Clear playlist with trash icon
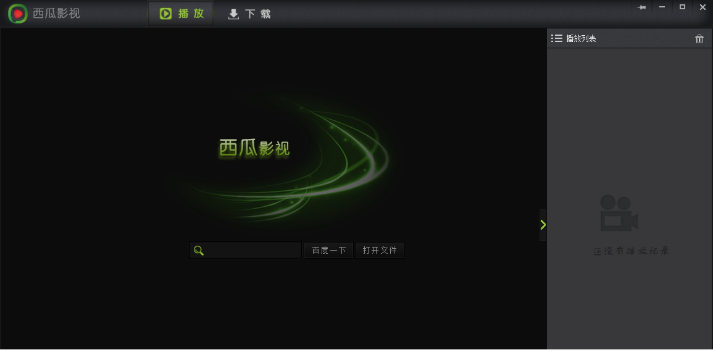Screen dimensions: 713x363 click(699, 39)
